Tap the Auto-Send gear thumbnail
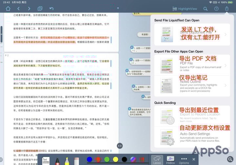236x165 pixels. [167, 137]
